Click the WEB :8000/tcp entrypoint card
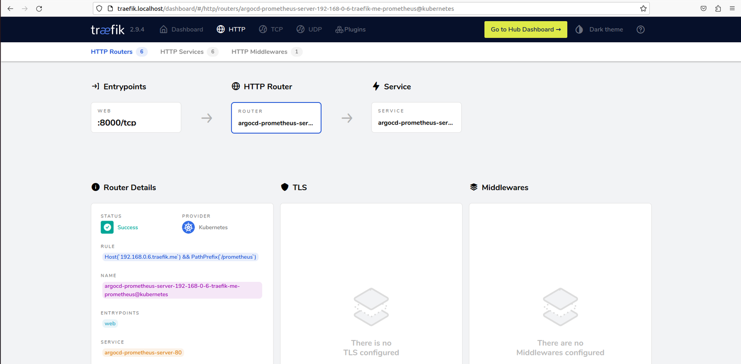This screenshot has height=364, width=741. 136,117
